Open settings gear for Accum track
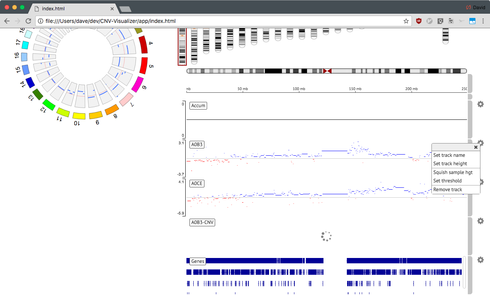The width and height of the screenshot is (490, 295). click(480, 104)
